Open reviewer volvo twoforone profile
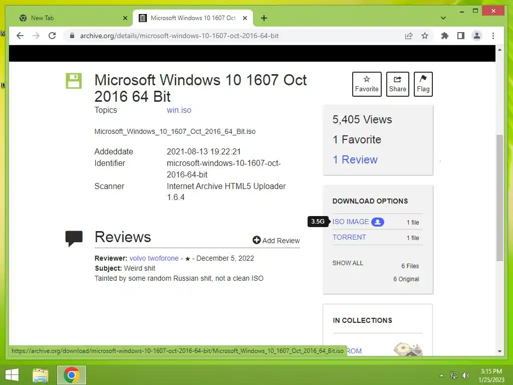This screenshot has width=513, height=385. [154, 258]
